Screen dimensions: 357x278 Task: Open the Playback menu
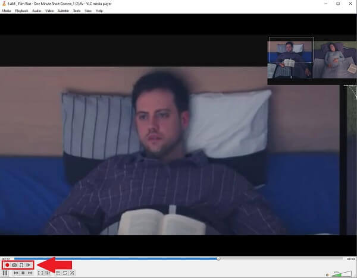tap(21, 11)
